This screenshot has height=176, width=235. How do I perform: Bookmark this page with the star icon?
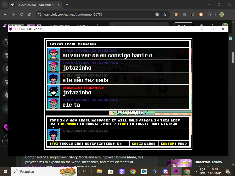click(x=165, y=15)
